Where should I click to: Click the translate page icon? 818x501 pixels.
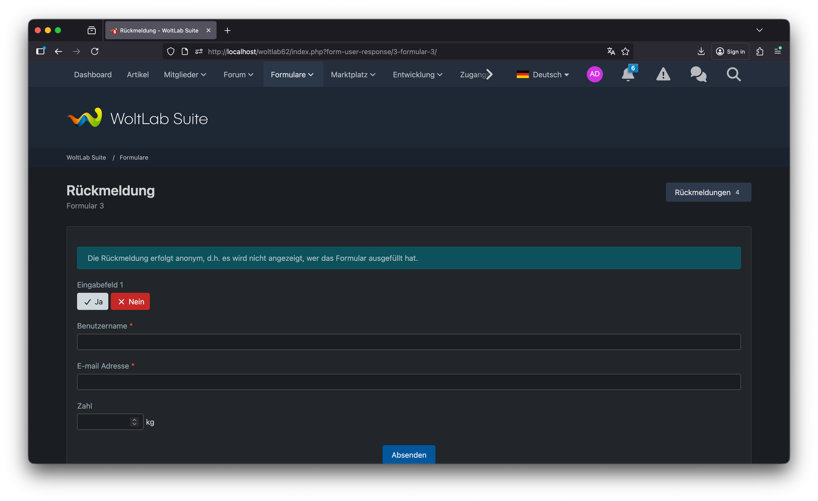tap(611, 52)
